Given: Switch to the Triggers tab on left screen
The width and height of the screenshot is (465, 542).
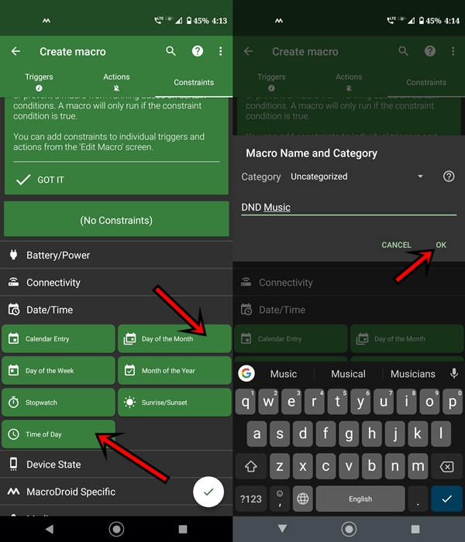Looking at the screenshot, I should click(x=39, y=81).
